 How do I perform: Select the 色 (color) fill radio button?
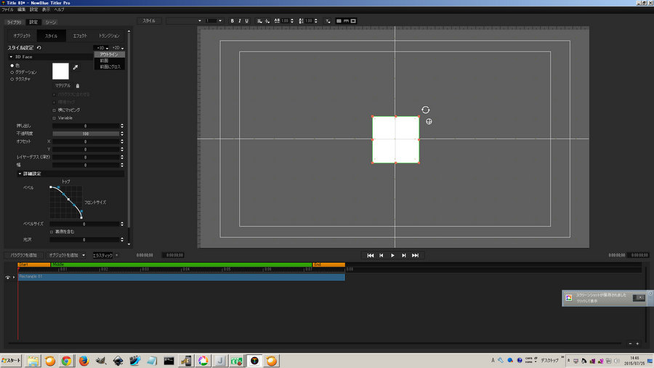[12, 65]
